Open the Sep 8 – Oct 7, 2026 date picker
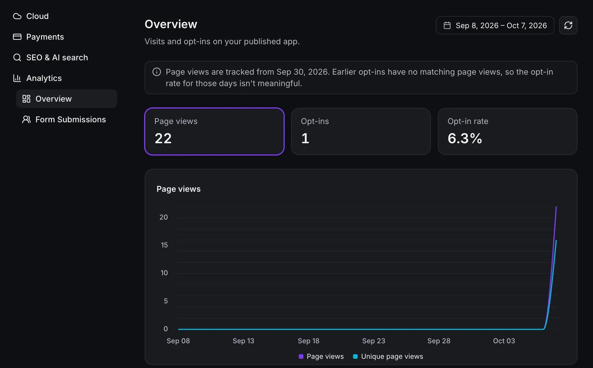The image size is (593, 368). tap(495, 25)
